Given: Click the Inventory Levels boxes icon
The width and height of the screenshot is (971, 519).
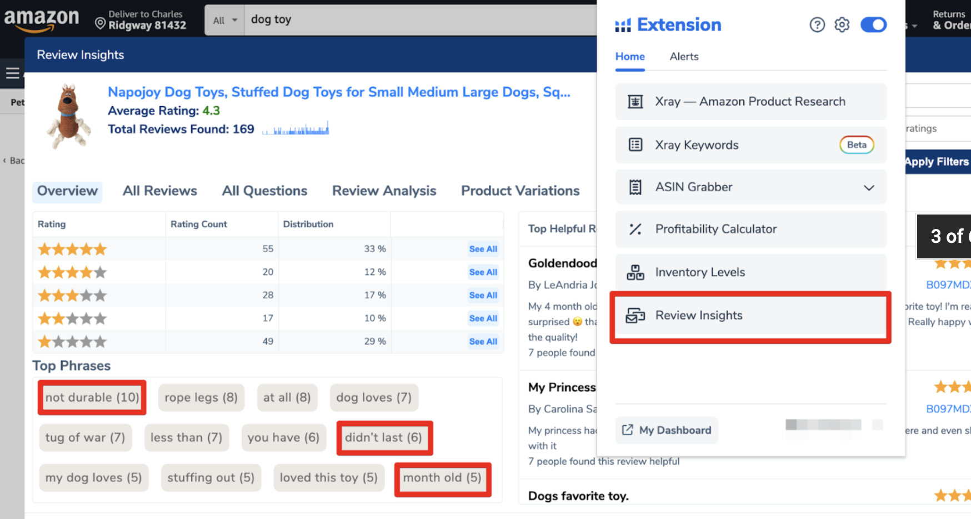Looking at the screenshot, I should click(x=635, y=272).
